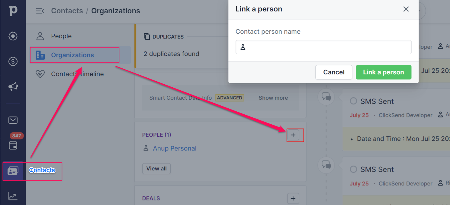Open Insights chart icon in sidebar
The width and height of the screenshot is (450, 205).
pos(13,196)
